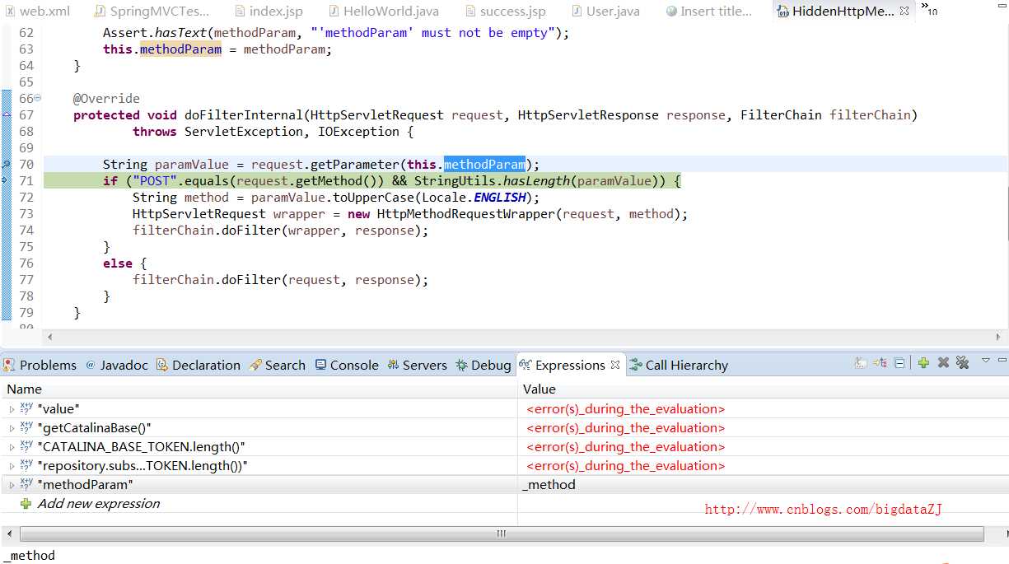1009x564 pixels.
Task: Expand the "value" expression row
Action: pos(12,408)
